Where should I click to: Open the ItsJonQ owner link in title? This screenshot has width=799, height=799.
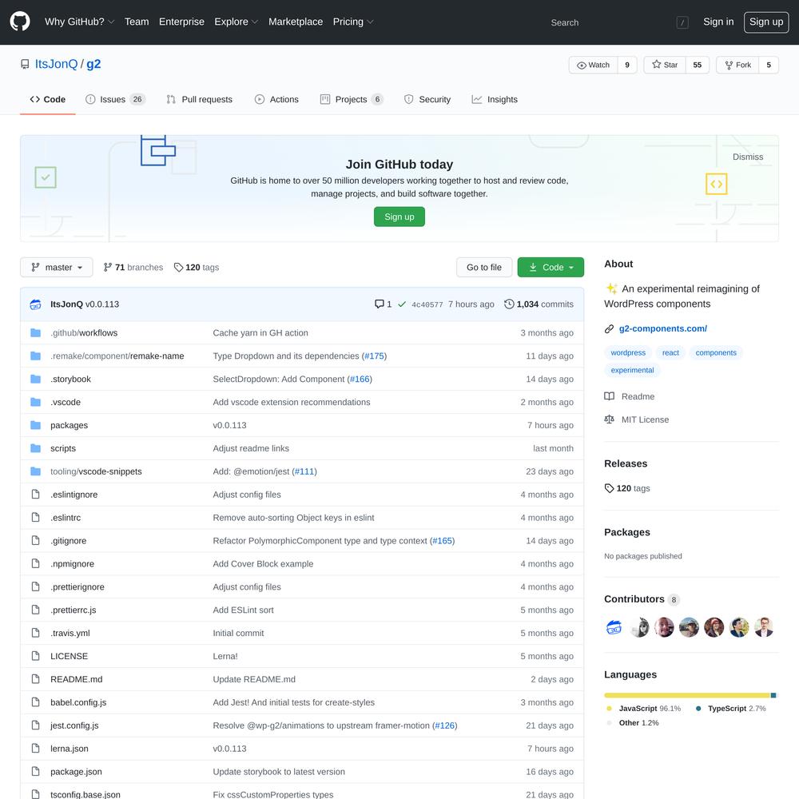[x=56, y=64]
